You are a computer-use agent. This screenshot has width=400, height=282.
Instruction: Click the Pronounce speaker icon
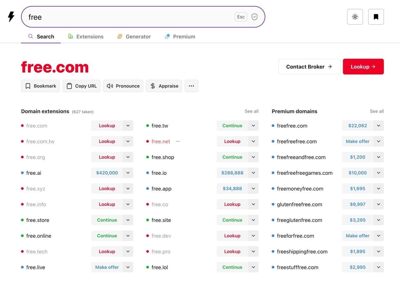(110, 86)
